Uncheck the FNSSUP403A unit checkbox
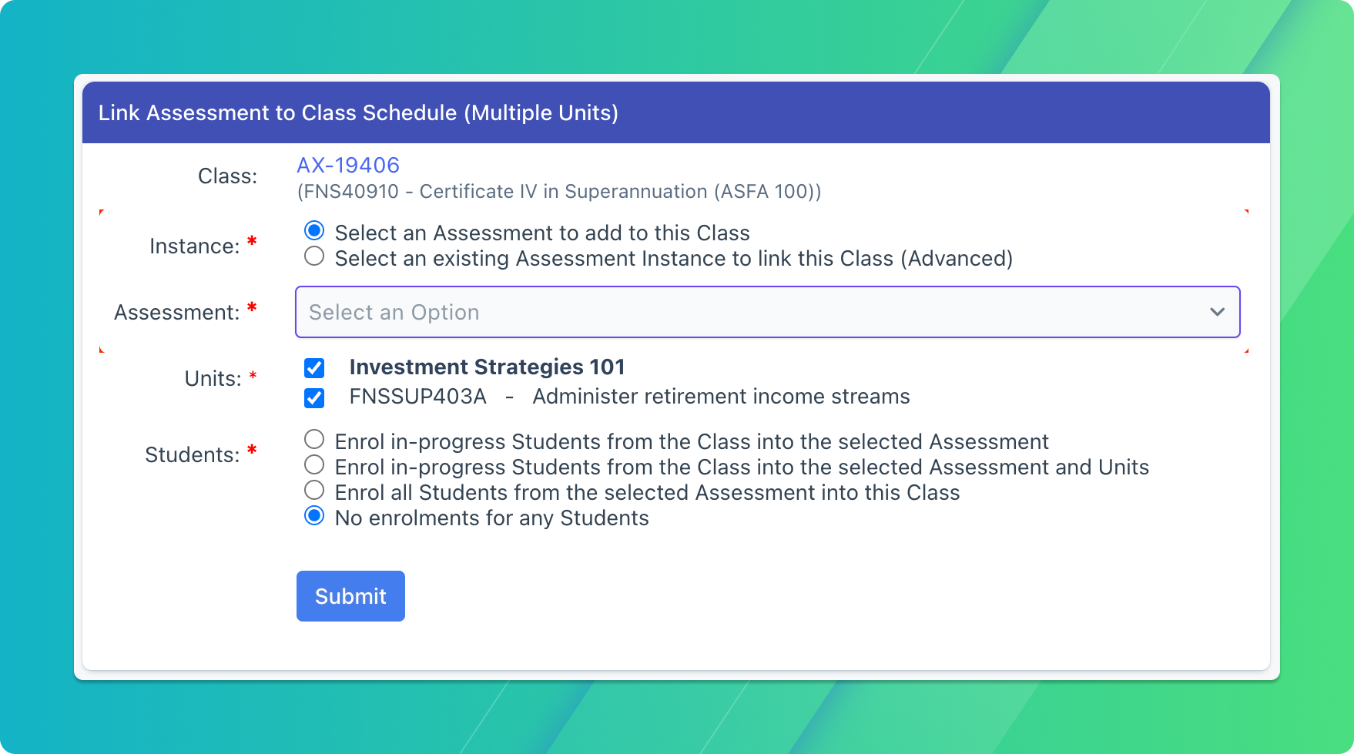The image size is (1354, 754). (314, 398)
